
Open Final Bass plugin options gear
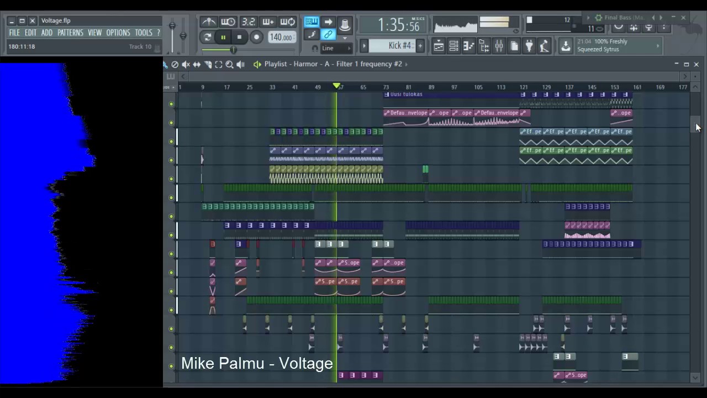pyautogui.click(x=598, y=18)
